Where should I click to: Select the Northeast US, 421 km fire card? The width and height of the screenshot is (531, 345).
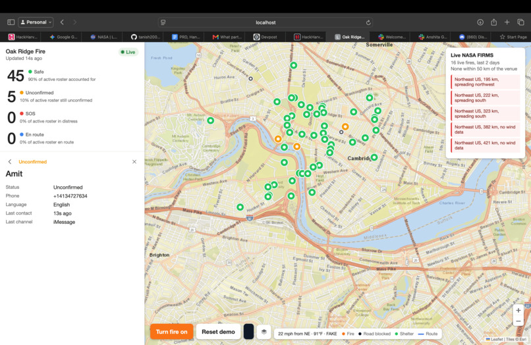[486, 146]
